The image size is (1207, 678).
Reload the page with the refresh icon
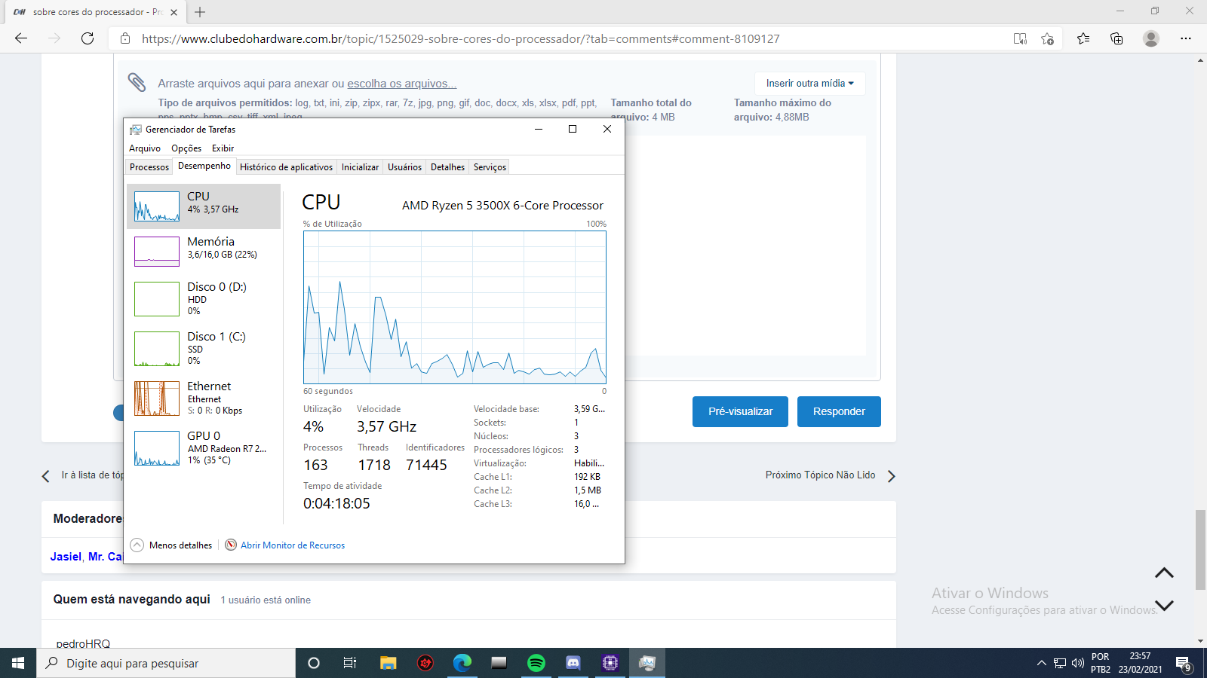tap(88, 38)
